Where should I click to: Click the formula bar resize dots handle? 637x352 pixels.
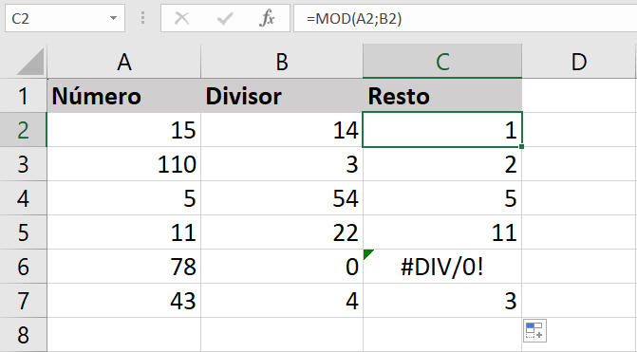(142, 18)
